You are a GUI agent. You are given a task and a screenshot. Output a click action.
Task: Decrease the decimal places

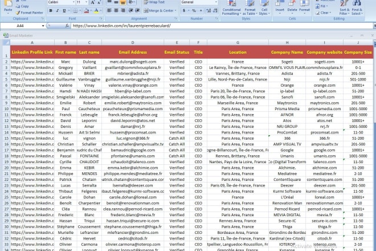click(x=215, y=11)
